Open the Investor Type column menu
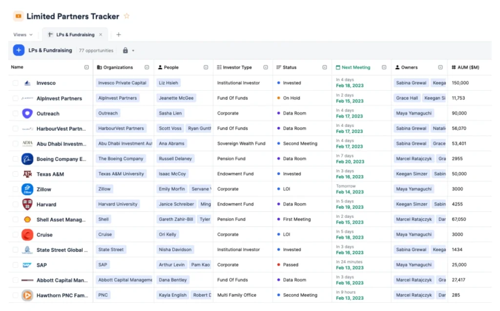Screen dimensions: 500x311 (x=266, y=67)
